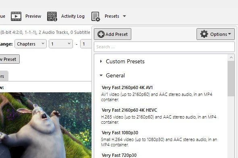Click the gear icon in Options

pos(204,34)
